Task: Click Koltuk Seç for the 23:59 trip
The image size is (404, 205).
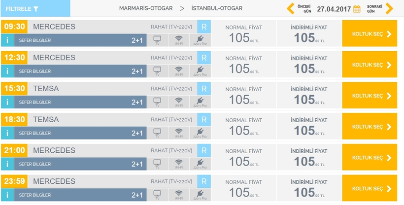Action: click(x=370, y=188)
